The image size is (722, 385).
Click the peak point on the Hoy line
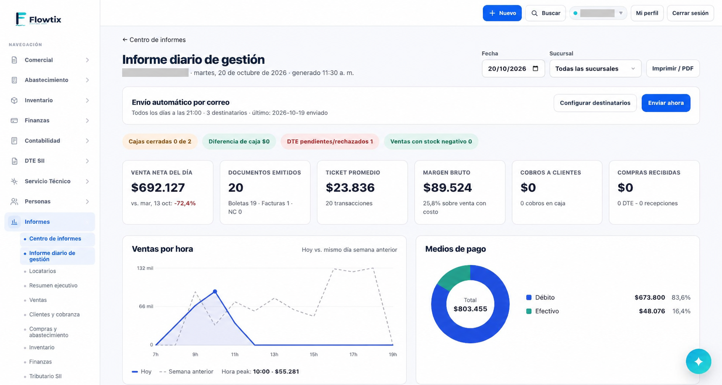pyautogui.click(x=215, y=291)
